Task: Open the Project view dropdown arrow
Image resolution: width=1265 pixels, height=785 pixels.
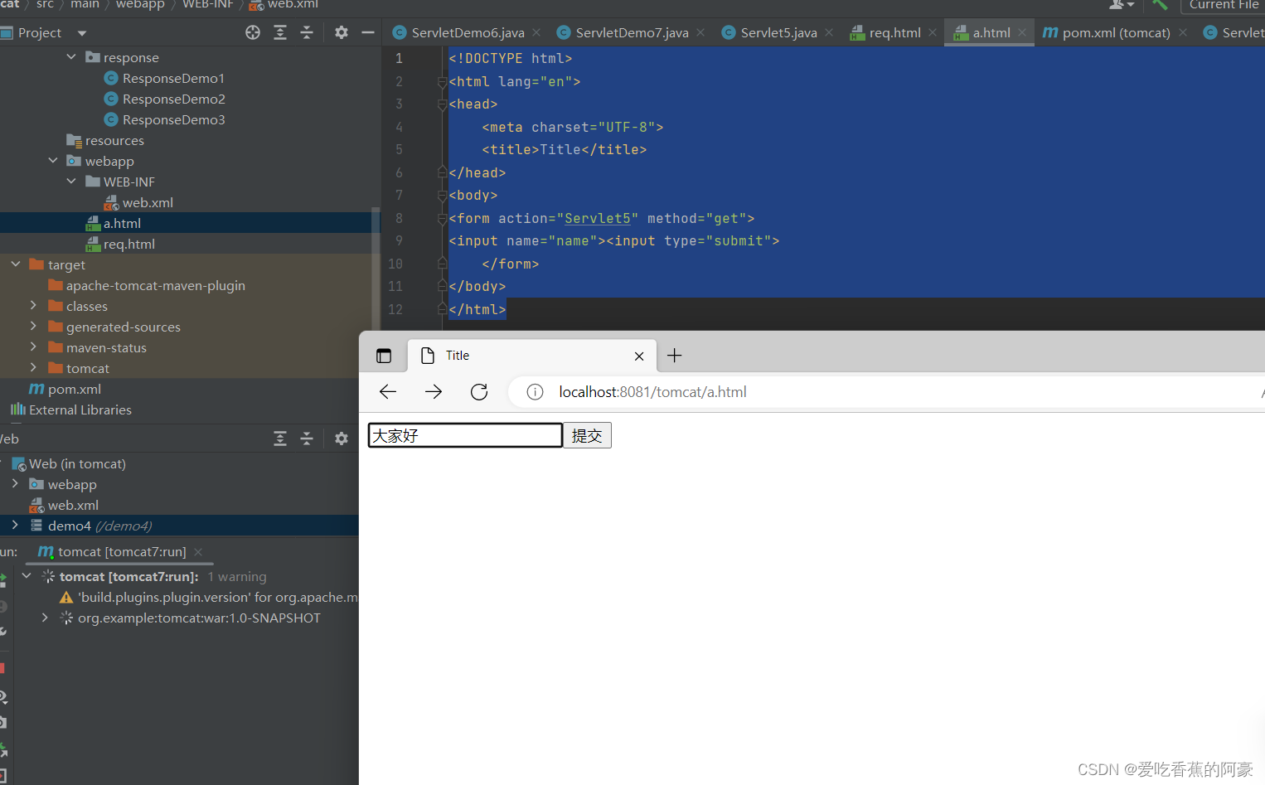Action: 82,33
